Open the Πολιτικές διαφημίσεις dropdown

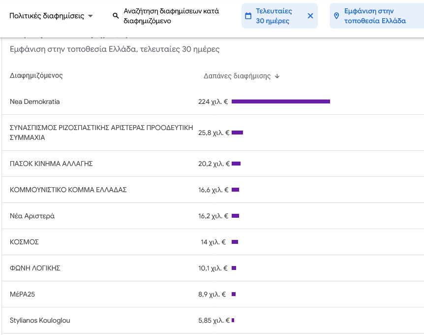[x=51, y=16]
